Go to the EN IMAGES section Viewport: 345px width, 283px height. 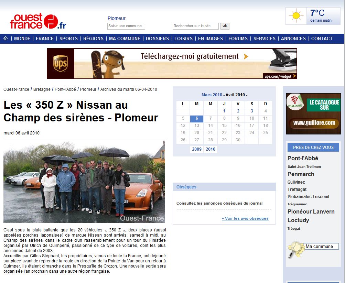click(x=210, y=39)
